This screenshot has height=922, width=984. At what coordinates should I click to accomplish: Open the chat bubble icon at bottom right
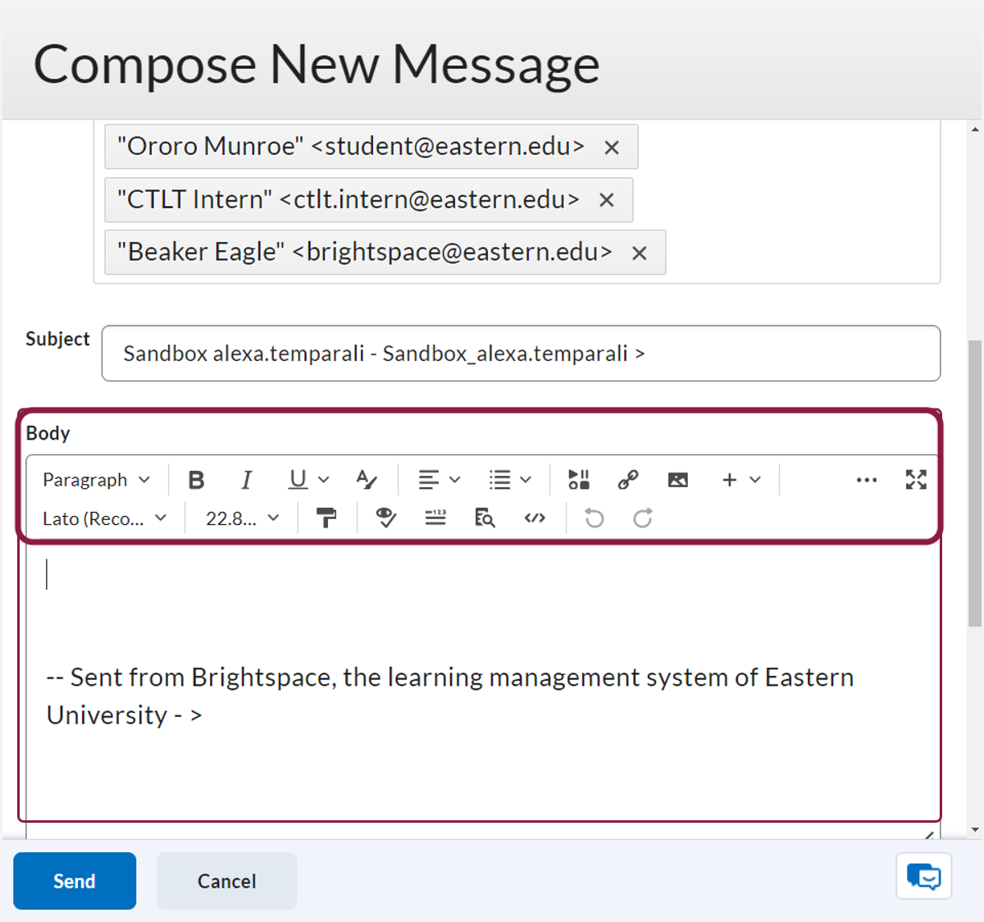point(924,877)
